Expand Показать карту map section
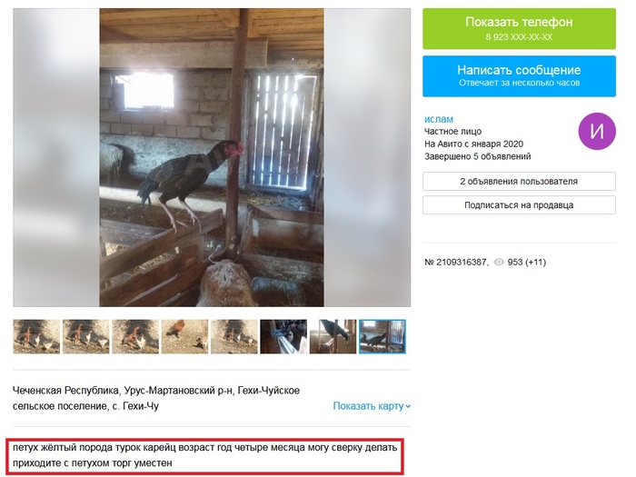636x477 pixels. (372, 406)
